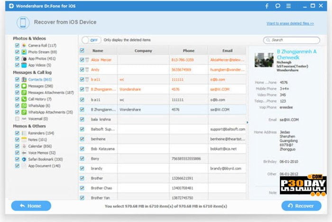332x222 pixels.
Task: Click the Contacts icon in sidebar
Action: [x=24, y=79]
